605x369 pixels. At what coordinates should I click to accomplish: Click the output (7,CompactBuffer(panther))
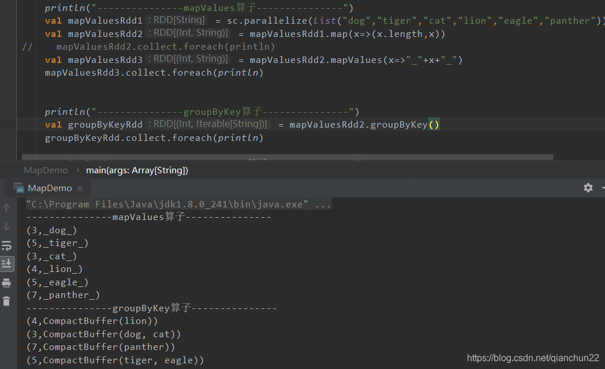[100, 347]
